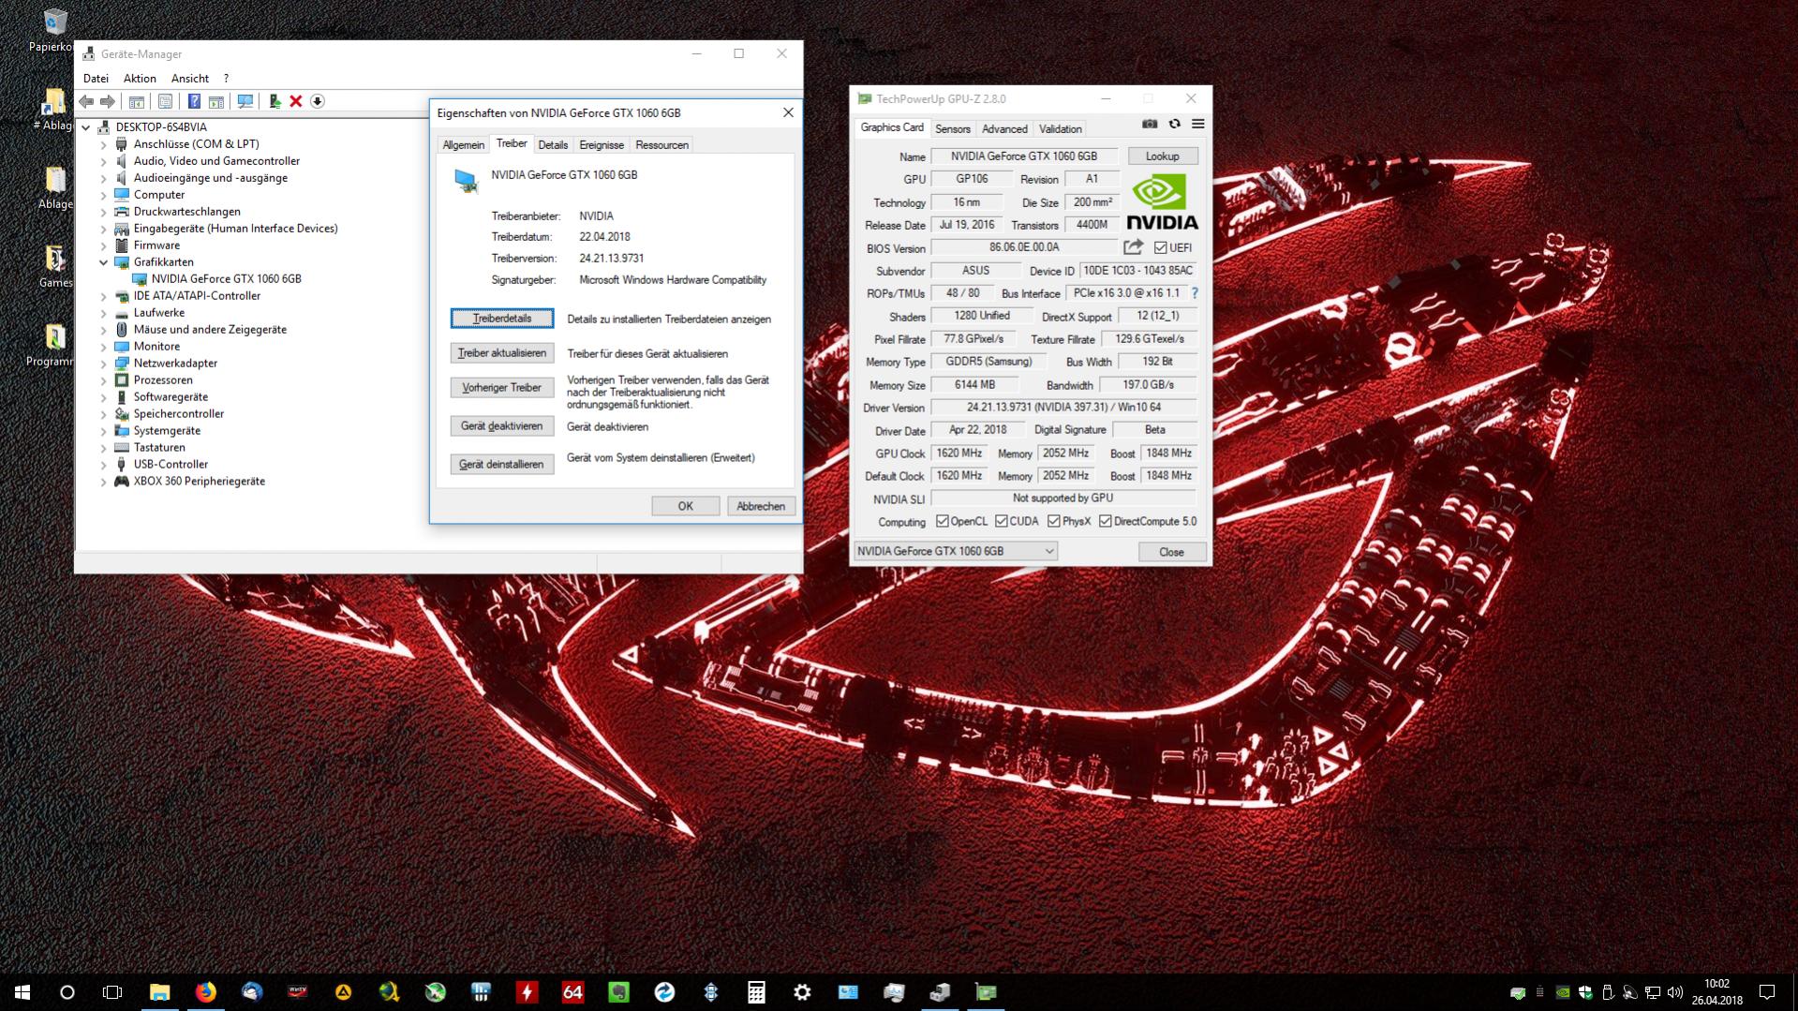
Task: Click the back arrow in Geräte-Manager toolbar
Action: [x=86, y=101]
